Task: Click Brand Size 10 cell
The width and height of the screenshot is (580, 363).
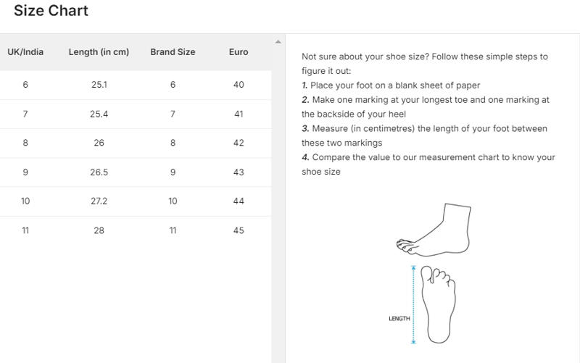Action: 173,201
